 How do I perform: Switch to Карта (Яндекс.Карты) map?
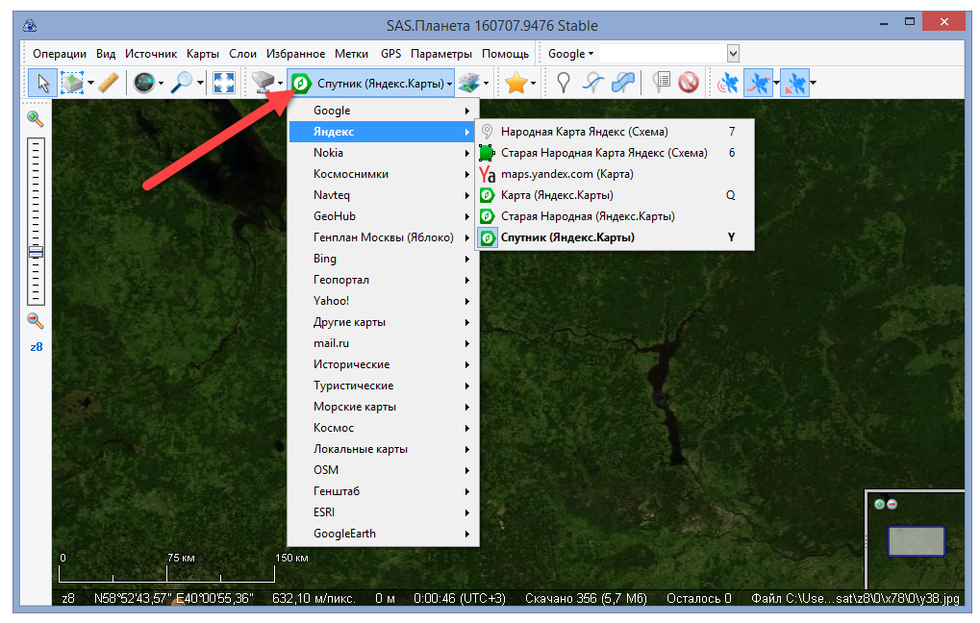point(557,195)
